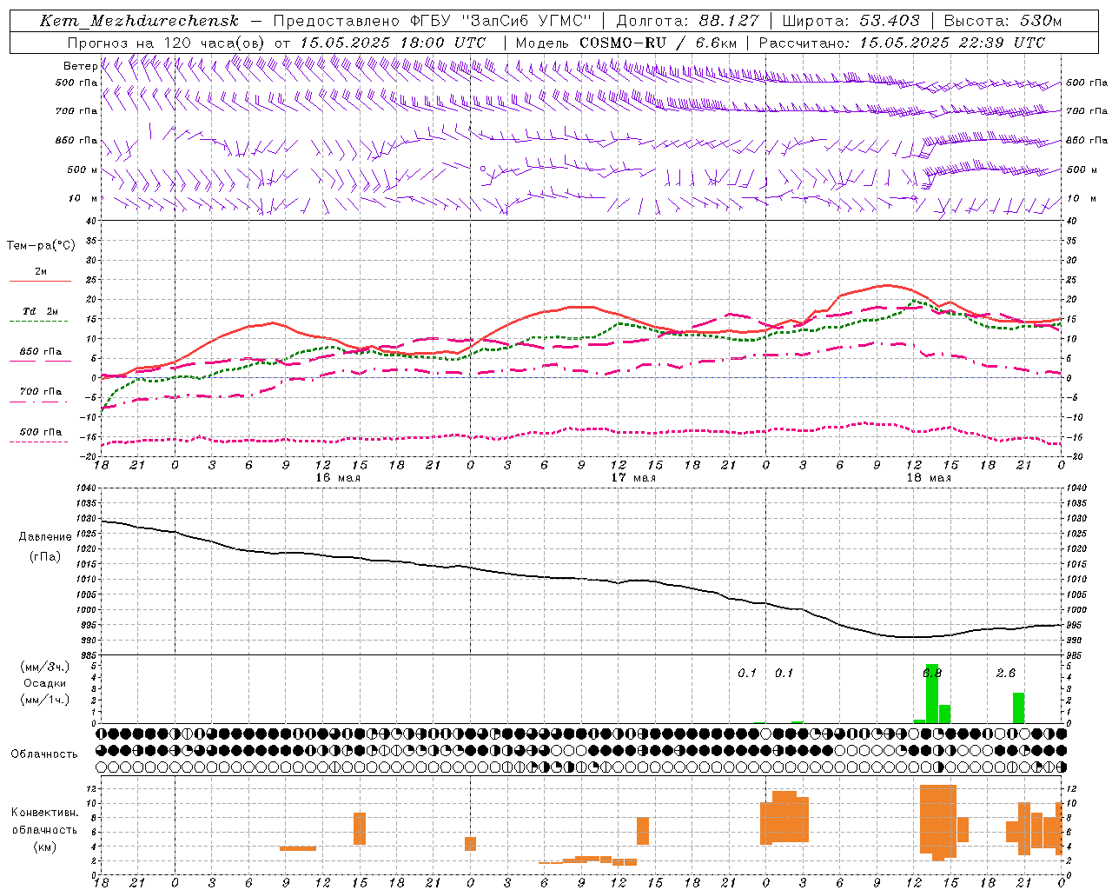Click the (мм/1ч.) precipitation unit label
This screenshot has width=1112, height=890.
44,700
